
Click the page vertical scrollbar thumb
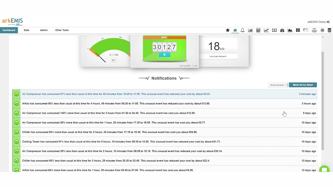pyautogui.click(x=323, y=101)
